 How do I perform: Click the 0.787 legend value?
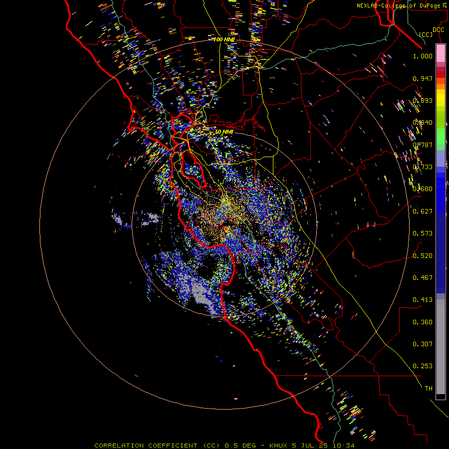[x=423, y=145]
